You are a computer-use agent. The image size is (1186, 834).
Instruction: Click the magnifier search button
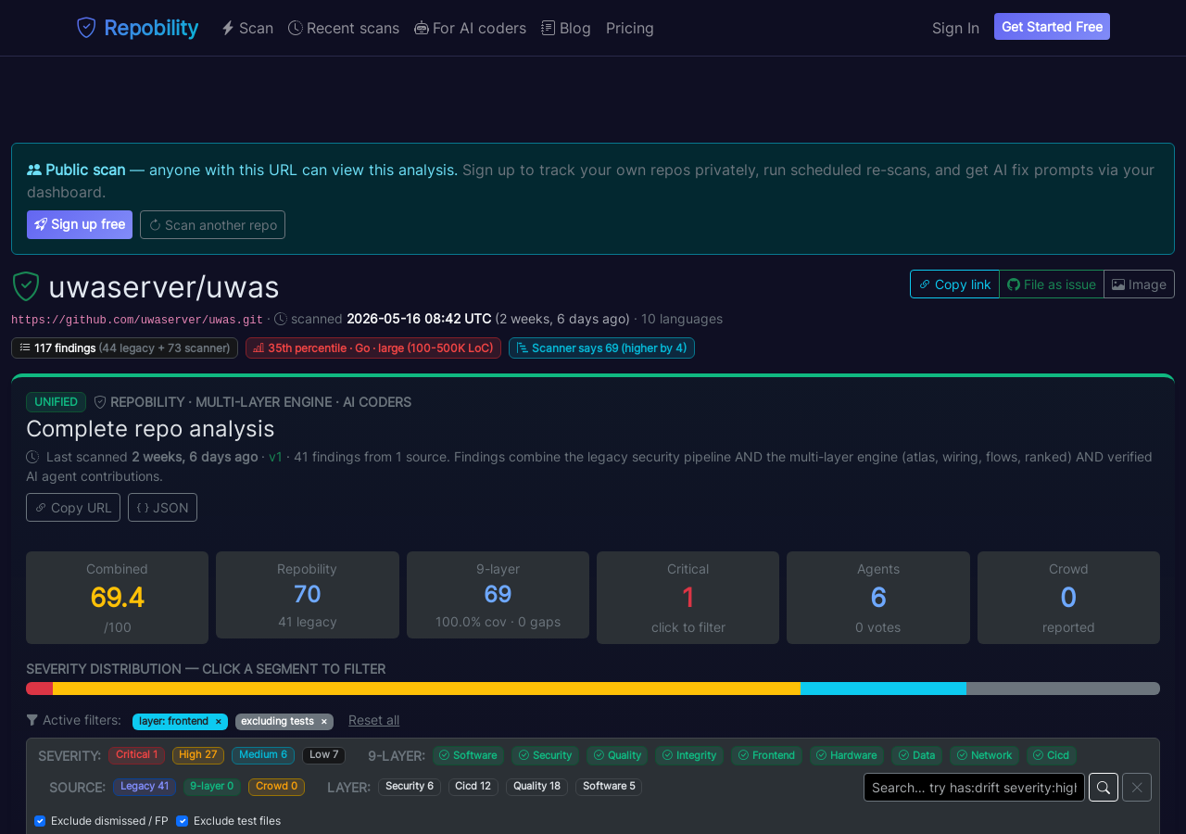tap(1104, 788)
